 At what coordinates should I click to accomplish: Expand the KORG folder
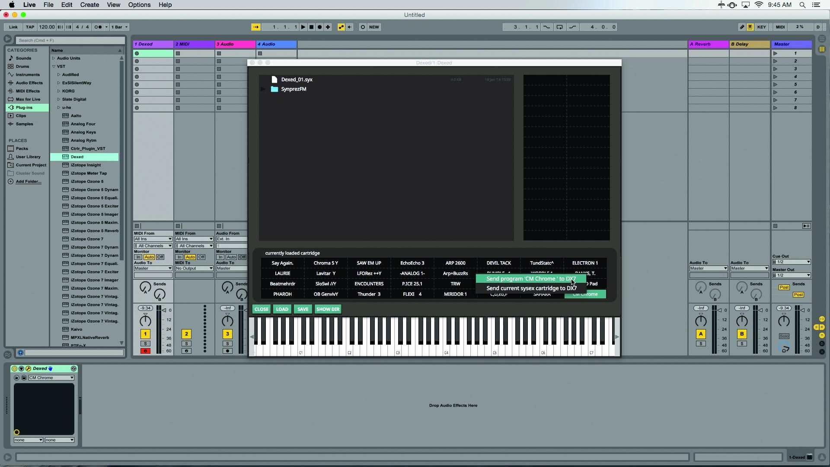(x=59, y=91)
